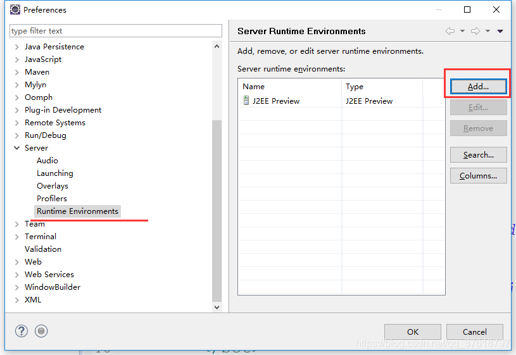Screen dimensions: 516x355
Task: Click the Edit... button
Action: (x=478, y=107)
